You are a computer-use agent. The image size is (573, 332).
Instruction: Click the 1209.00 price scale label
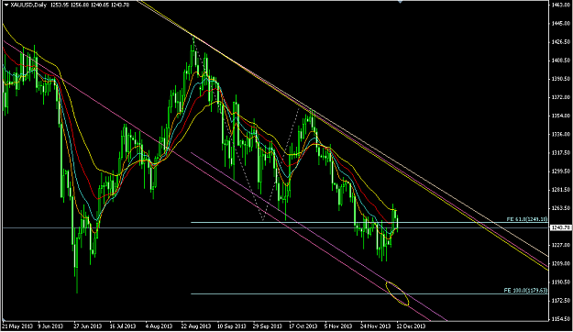pos(560,263)
